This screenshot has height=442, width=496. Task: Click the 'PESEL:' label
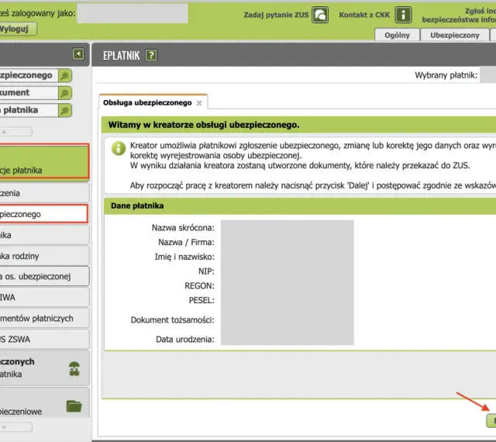pyautogui.click(x=201, y=300)
